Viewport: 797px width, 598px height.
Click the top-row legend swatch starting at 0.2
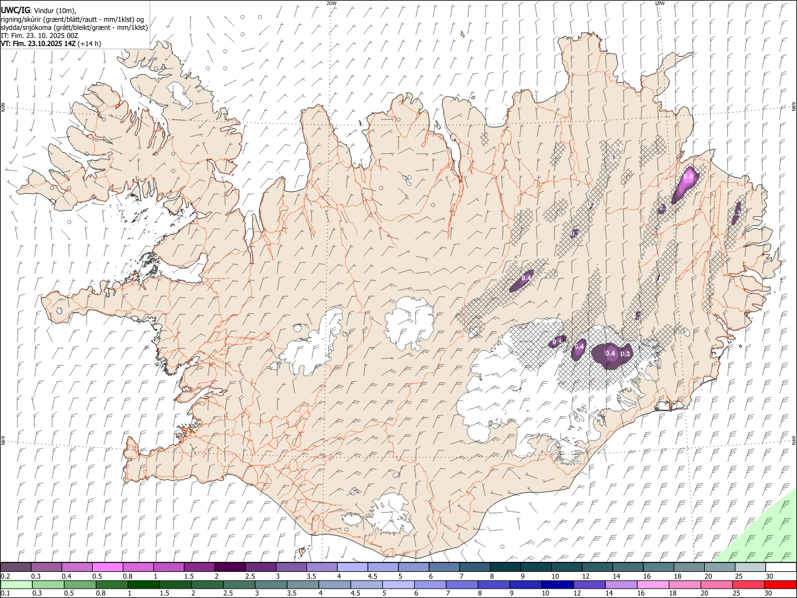click(x=16, y=567)
